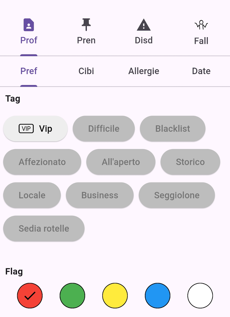Choose the yellow flag circle
This screenshot has height=317, width=230.
pos(115,296)
